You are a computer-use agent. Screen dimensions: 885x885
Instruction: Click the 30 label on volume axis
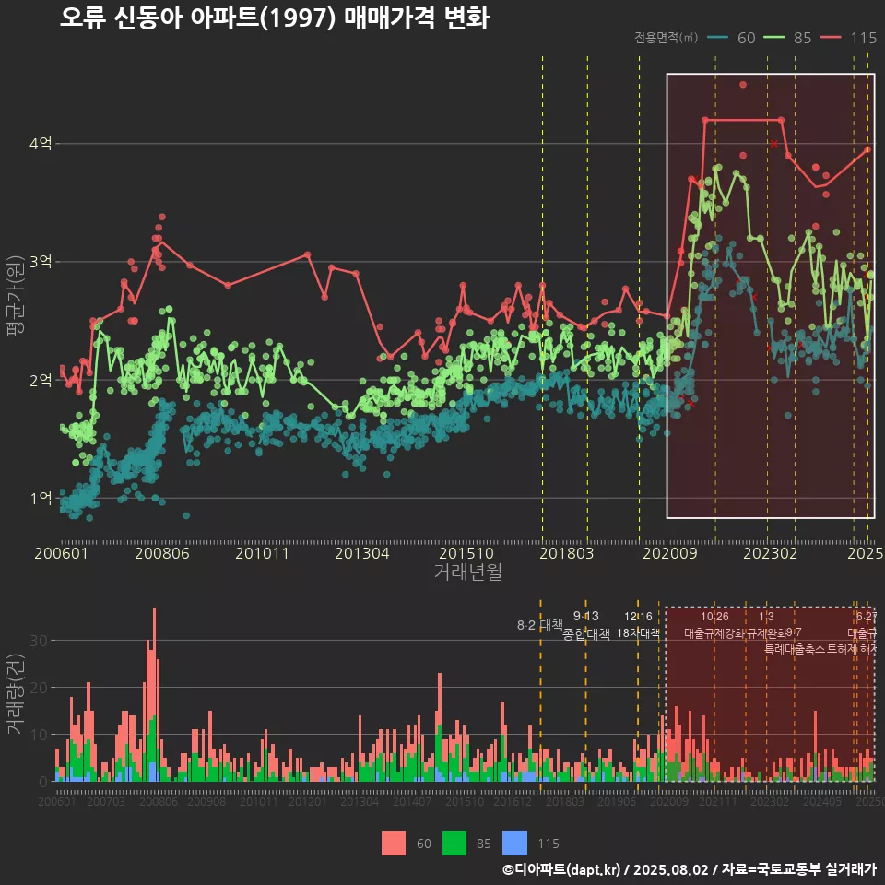coord(39,641)
